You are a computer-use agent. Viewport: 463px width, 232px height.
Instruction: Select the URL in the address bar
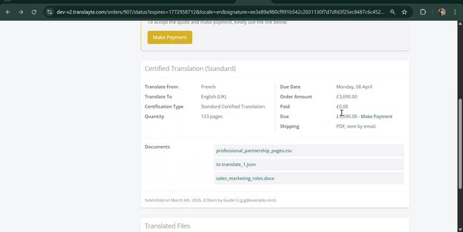(x=220, y=12)
